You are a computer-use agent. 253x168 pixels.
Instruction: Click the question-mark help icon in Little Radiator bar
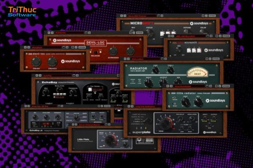pos(220,86)
